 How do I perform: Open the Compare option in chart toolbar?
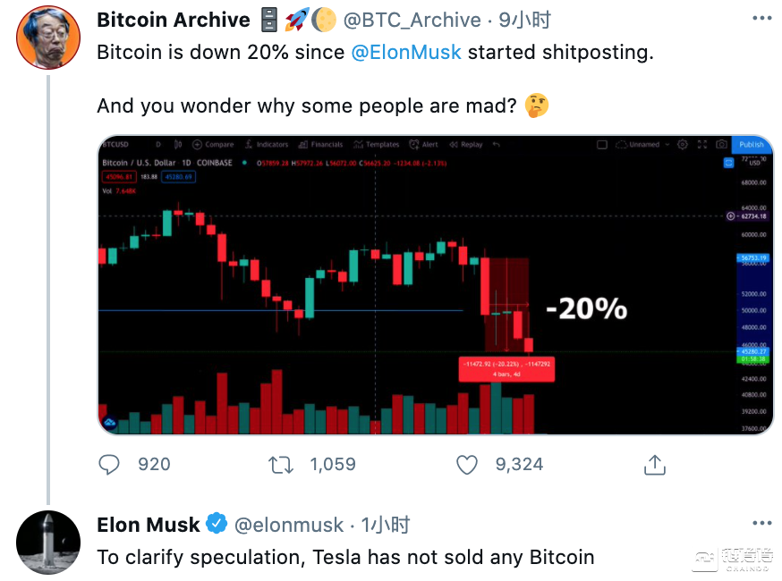pos(213,145)
